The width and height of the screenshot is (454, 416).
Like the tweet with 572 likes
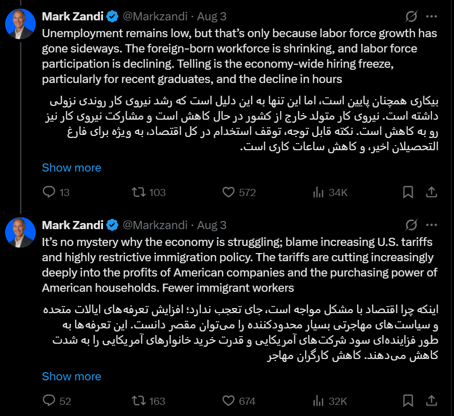point(229,192)
